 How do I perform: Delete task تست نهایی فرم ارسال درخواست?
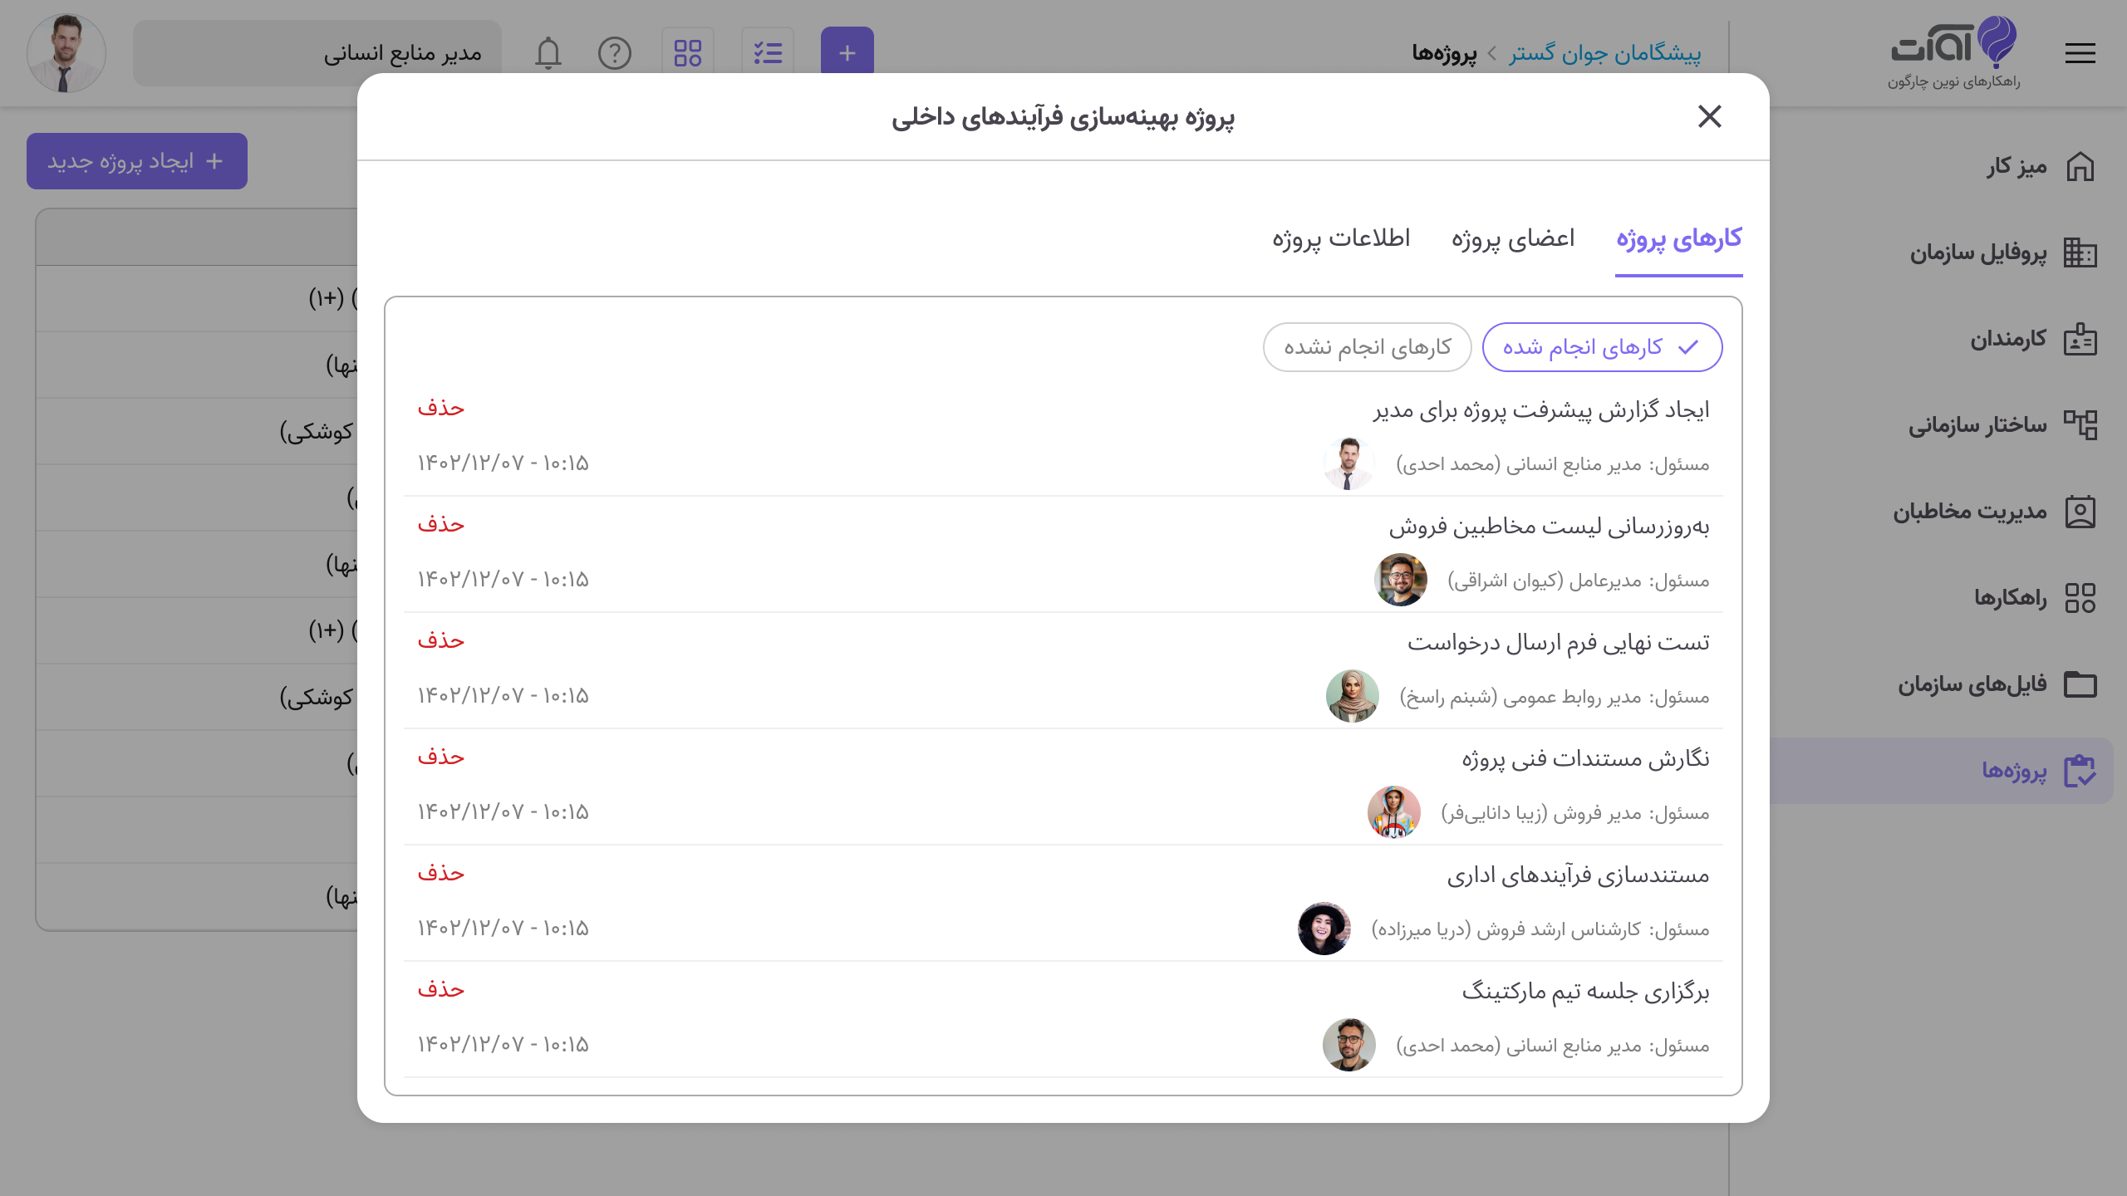[441, 640]
